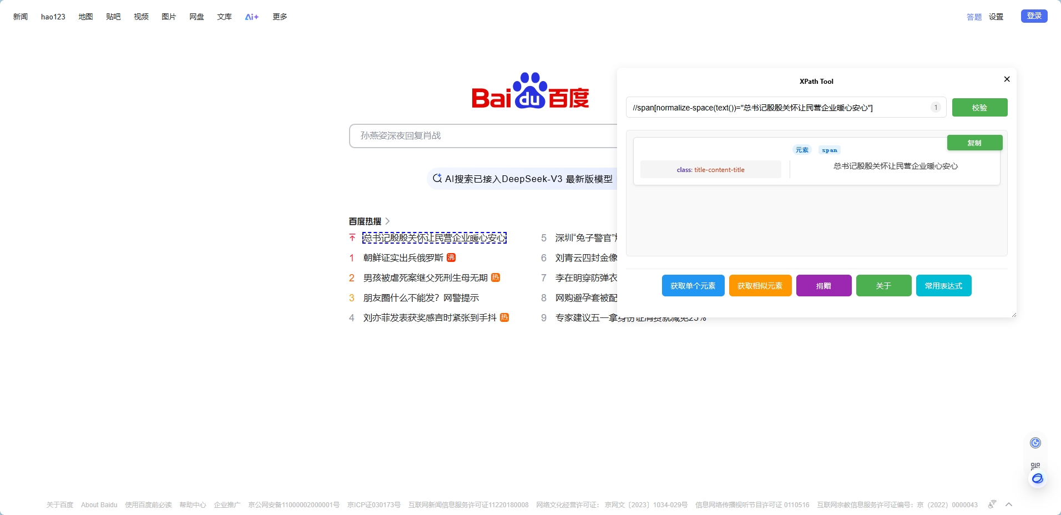Click the span tag in XPath result
The height and width of the screenshot is (515, 1061).
(830, 150)
